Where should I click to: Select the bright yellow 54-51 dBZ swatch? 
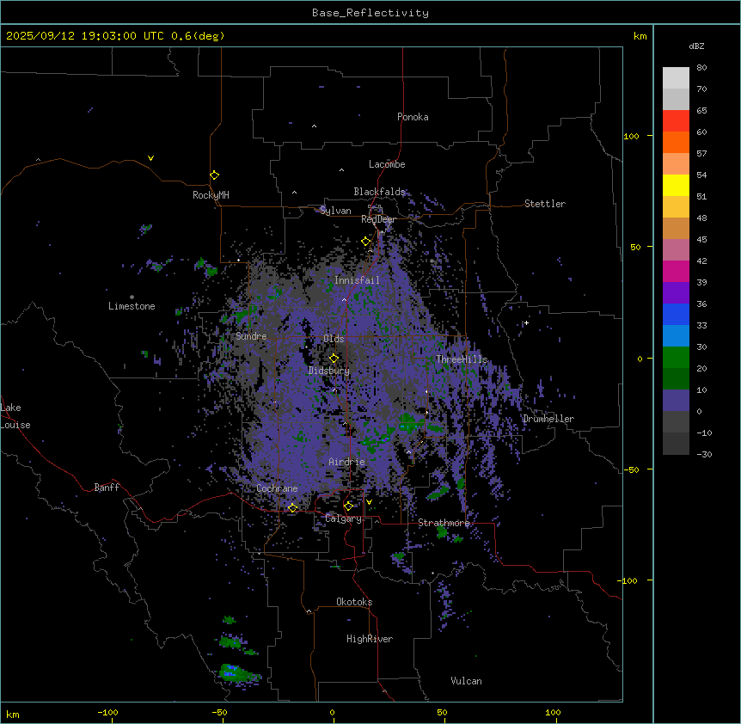coord(676,185)
